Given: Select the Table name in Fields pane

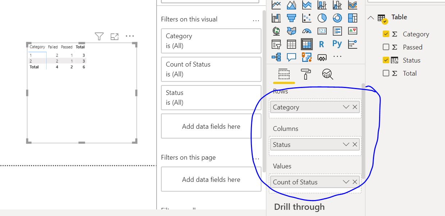Looking at the screenshot, I should pyautogui.click(x=399, y=17).
